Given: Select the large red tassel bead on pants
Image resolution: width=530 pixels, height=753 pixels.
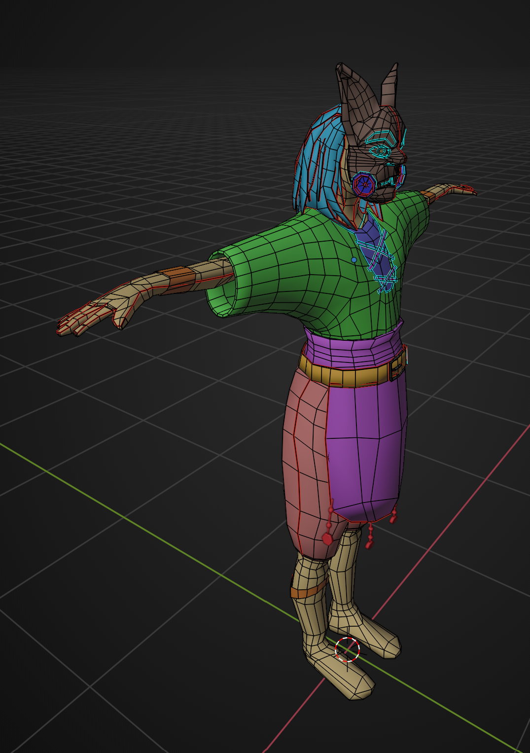Looking at the screenshot, I should 327,538.
